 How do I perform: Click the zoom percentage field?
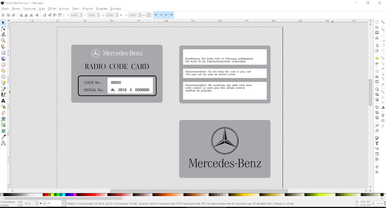point(379,203)
